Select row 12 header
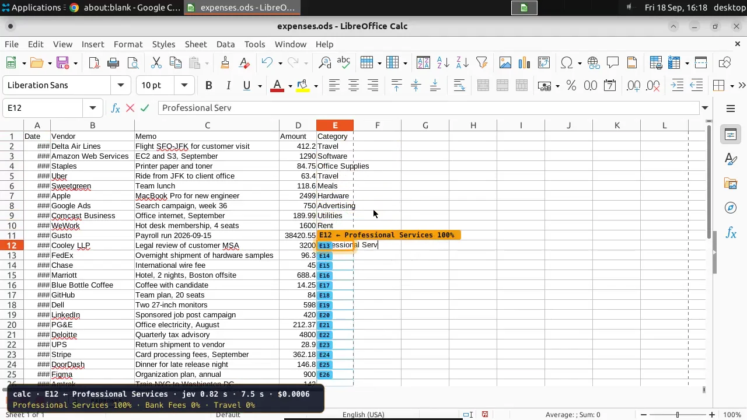Image resolution: width=747 pixels, height=420 pixels. (x=12, y=246)
